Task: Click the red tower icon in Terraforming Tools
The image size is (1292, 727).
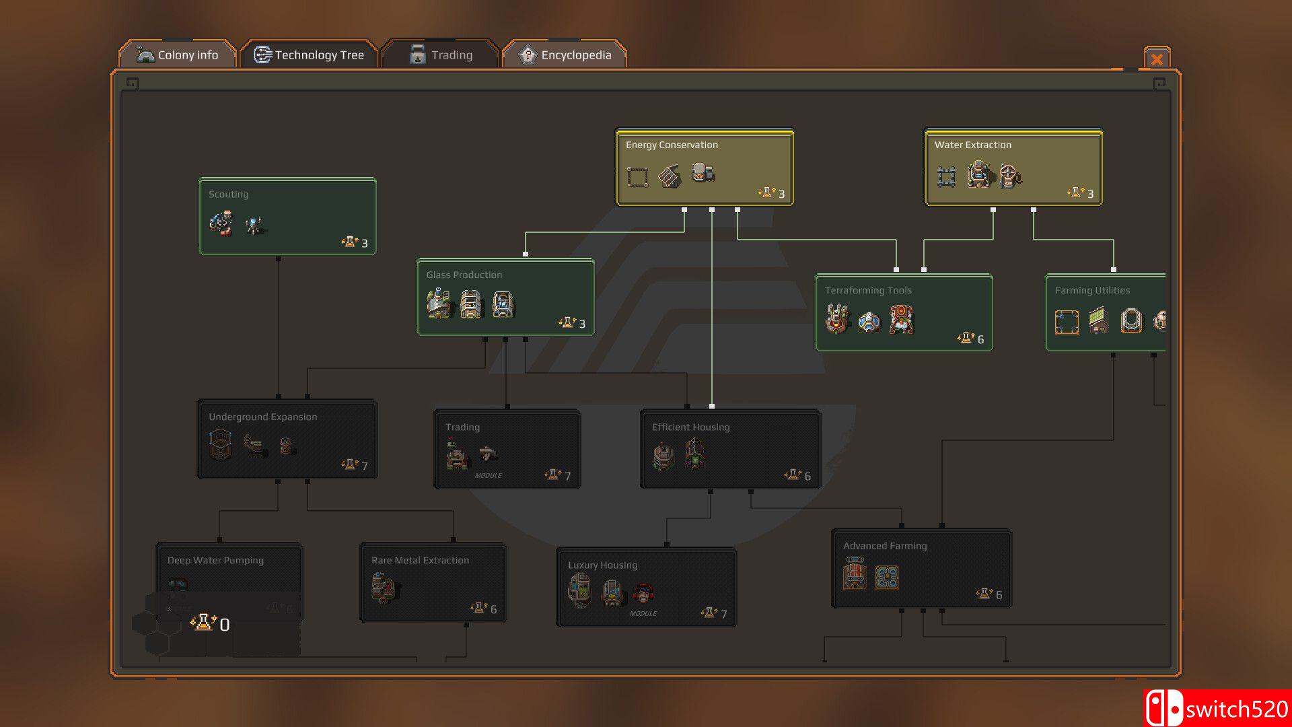Action: 901,320
